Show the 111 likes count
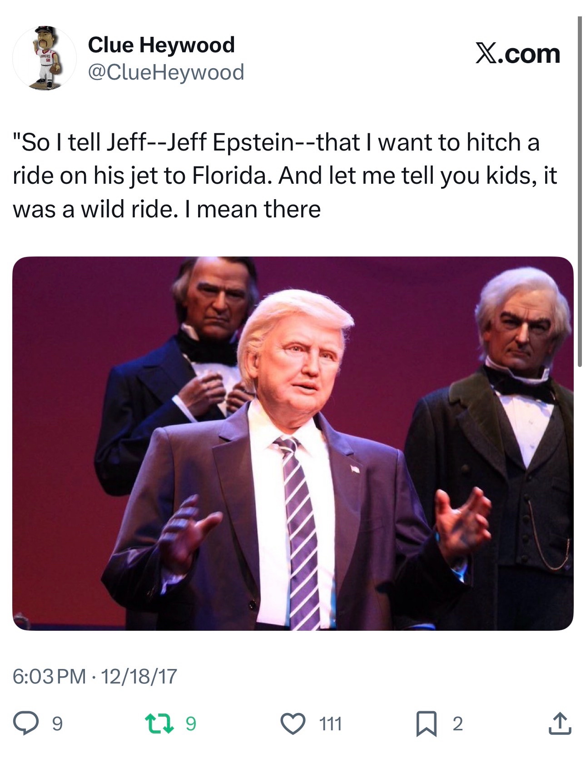Screen dimensions: 586x769 point(330,724)
